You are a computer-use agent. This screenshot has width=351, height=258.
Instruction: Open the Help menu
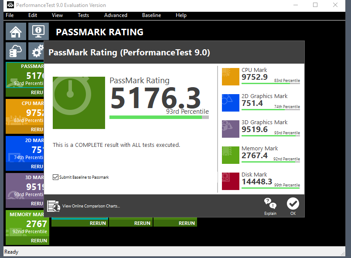click(181, 15)
